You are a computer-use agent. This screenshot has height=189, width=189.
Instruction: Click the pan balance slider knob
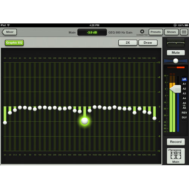click(176, 61)
